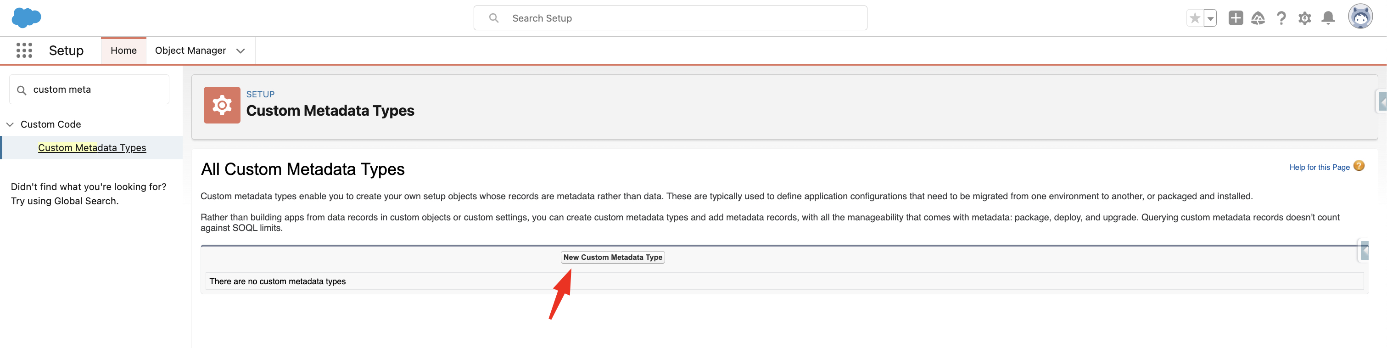This screenshot has width=1387, height=348.
Task: Open the App Launcher dots grid
Action: tap(24, 50)
